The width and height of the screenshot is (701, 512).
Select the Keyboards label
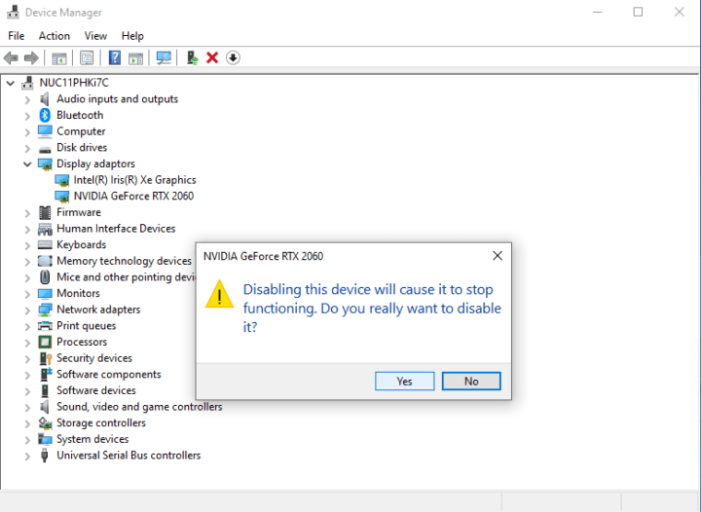(82, 245)
